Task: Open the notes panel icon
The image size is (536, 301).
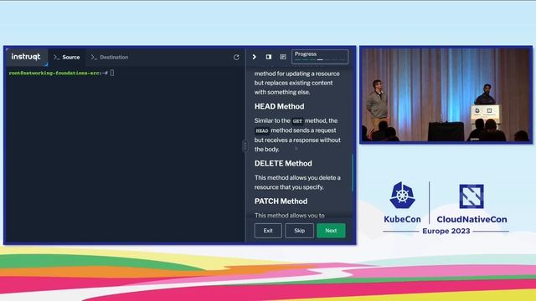Action: tap(283, 57)
